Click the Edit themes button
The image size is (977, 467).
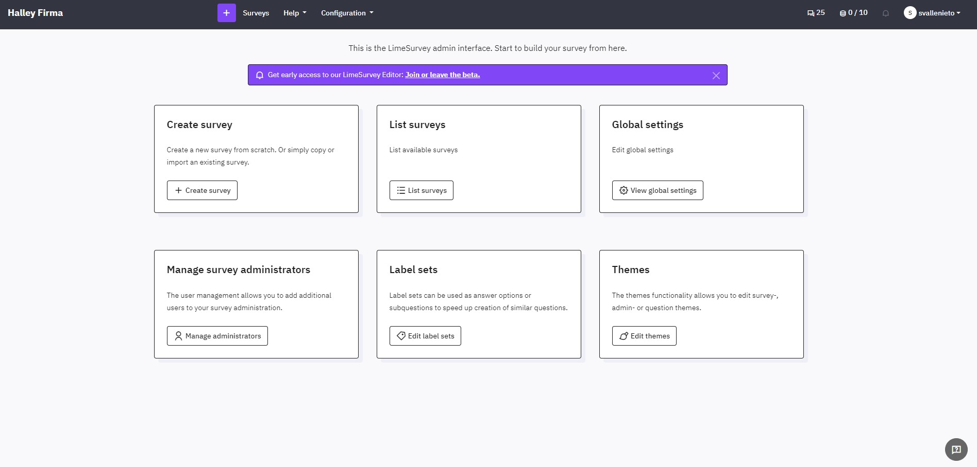[644, 336]
